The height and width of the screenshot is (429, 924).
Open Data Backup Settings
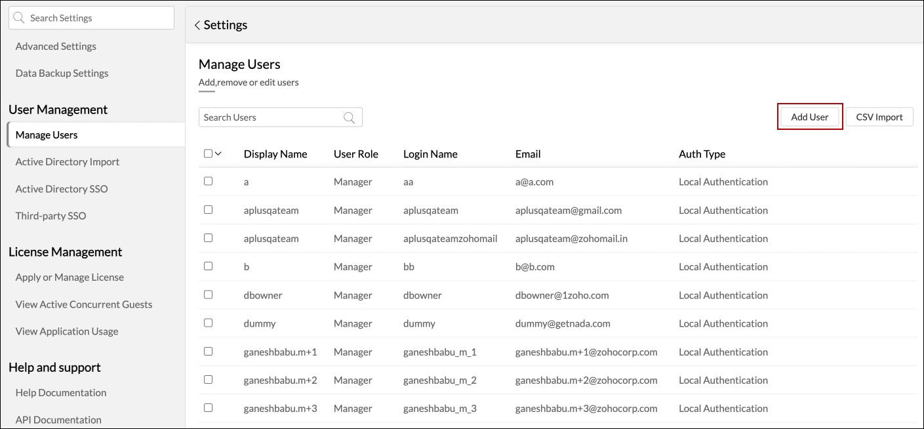pos(62,73)
